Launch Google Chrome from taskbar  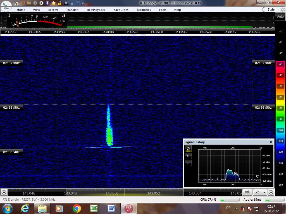click(77, 208)
